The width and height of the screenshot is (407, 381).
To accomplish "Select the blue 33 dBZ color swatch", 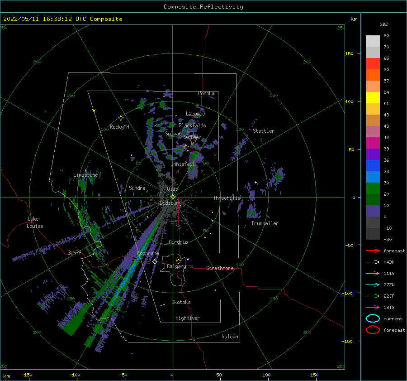I will (373, 165).
